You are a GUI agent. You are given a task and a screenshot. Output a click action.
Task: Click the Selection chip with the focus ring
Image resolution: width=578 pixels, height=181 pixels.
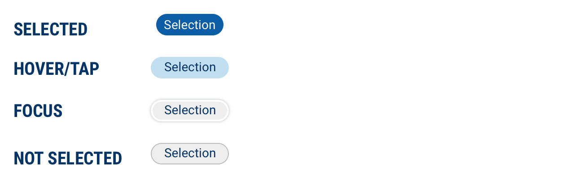(x=189, y=111)
